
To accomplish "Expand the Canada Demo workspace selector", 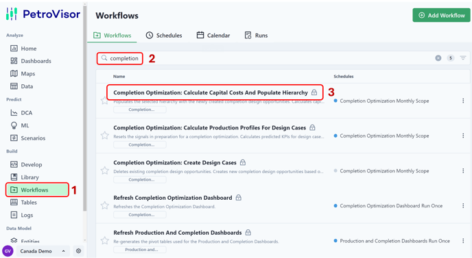I will 43,251.
